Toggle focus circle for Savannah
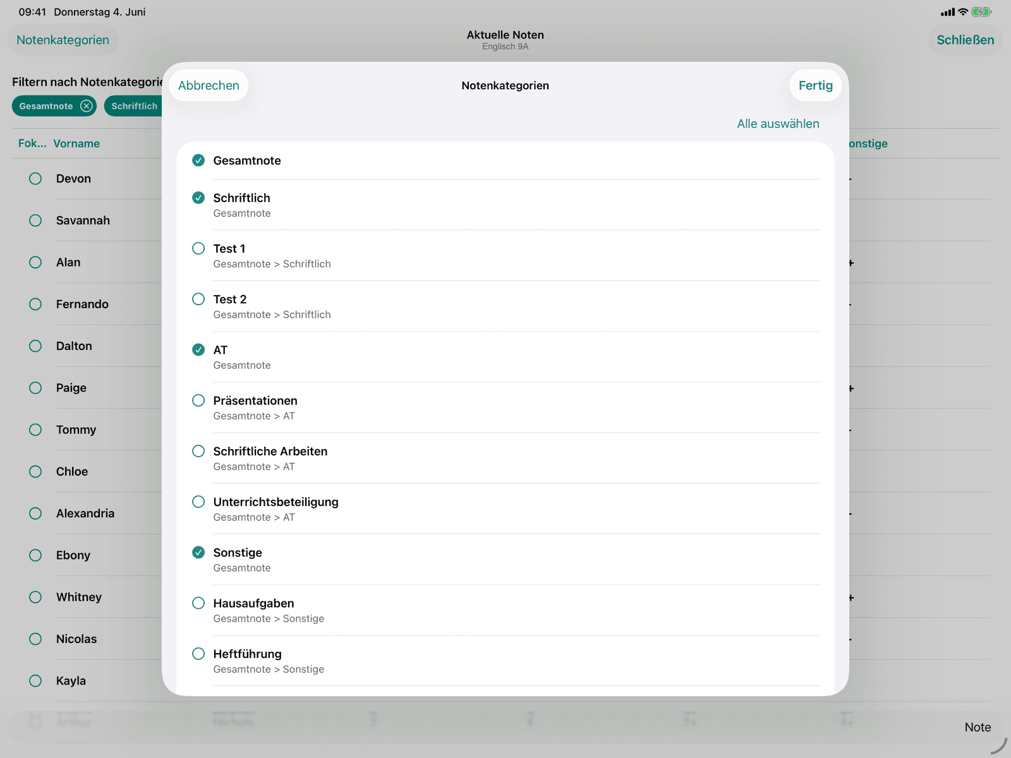Image resolution: width=1011 pixels, height=758 pixels. tap(35, 220)
